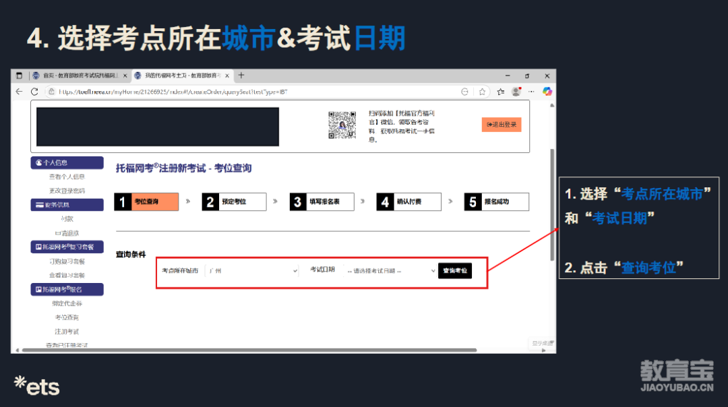This screenshot has width=728, height=407.
Task: Reload the page with the refresh icon
Action: (34, 92)
